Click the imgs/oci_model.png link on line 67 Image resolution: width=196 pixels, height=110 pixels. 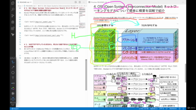[x=43, y=22]
